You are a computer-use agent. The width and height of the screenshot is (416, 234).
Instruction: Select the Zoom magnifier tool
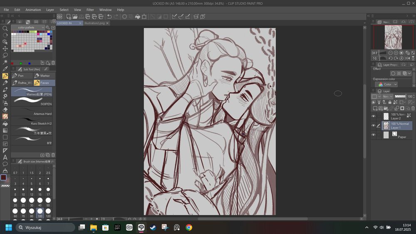[x=5, y=28]
